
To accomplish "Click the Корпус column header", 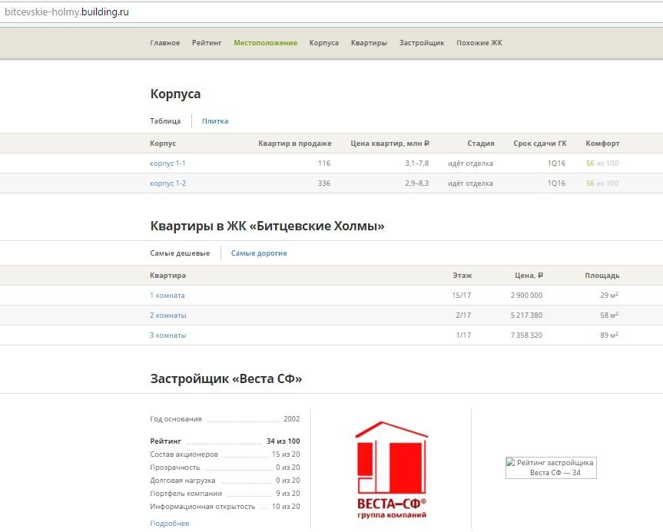I will (163, 144).
